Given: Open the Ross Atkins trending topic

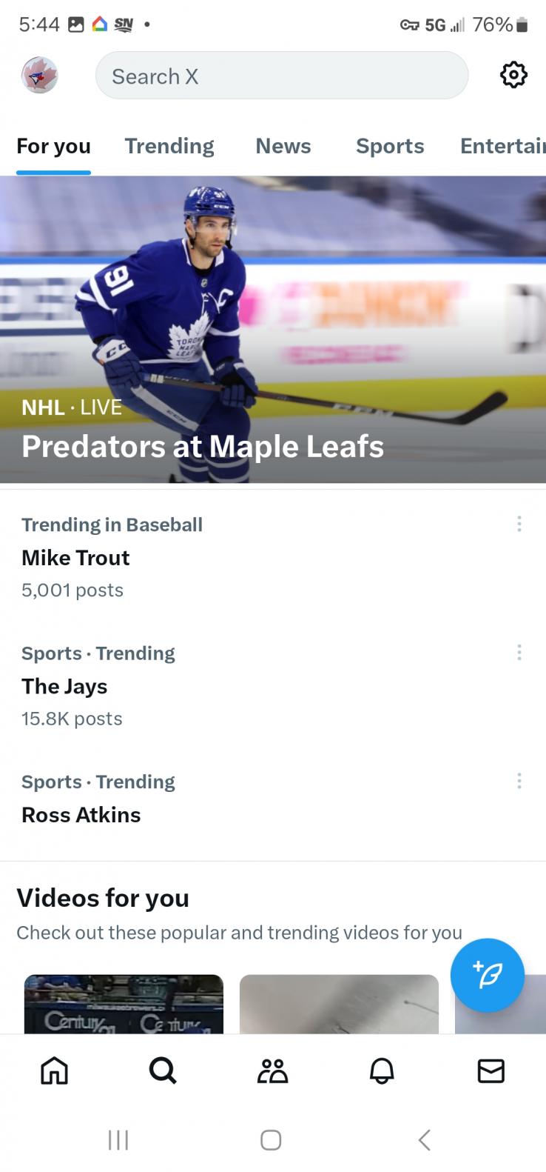Looking at the screenshot, I should point(81,815).
